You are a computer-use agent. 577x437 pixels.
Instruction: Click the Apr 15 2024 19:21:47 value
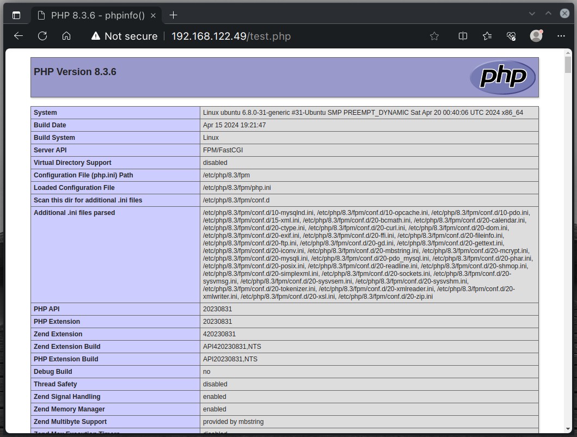235,125
